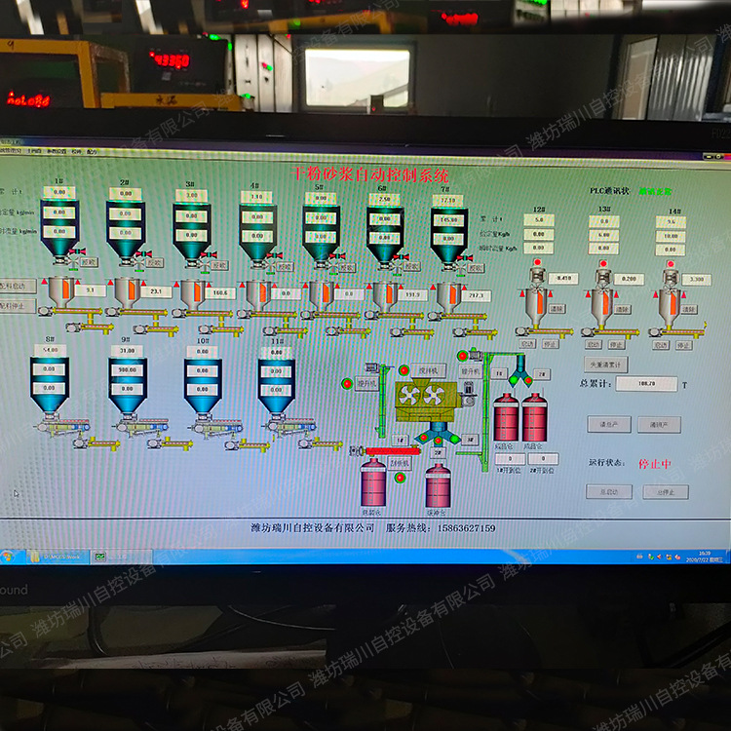Screen dimensions: 731x731
Task: Click the service hotline number 15863627159
Action: [x=466, y=527]
